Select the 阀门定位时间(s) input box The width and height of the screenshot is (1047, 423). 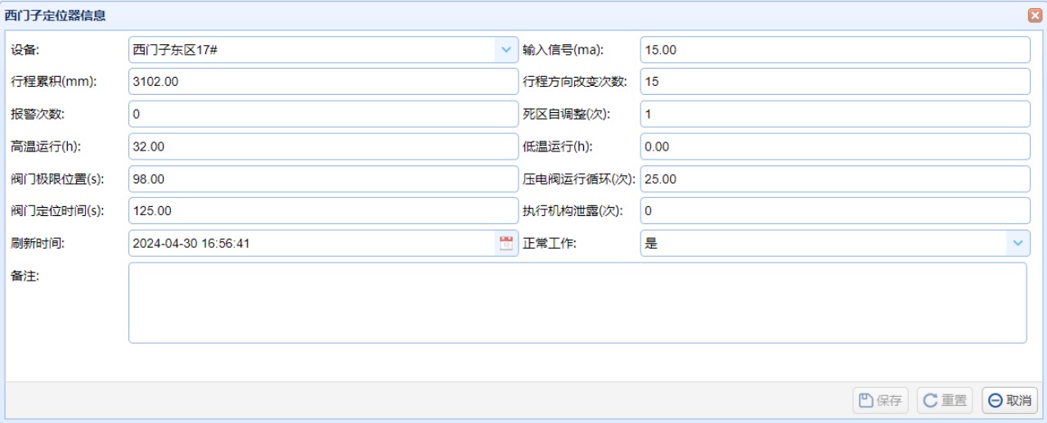[x=323, y=211]
